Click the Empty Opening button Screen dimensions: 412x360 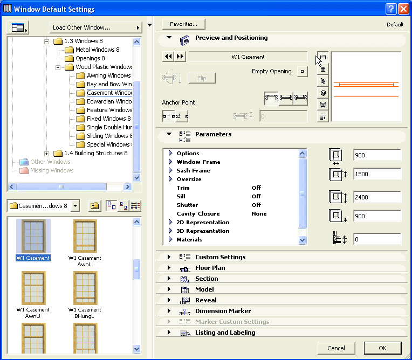point(302,71)
